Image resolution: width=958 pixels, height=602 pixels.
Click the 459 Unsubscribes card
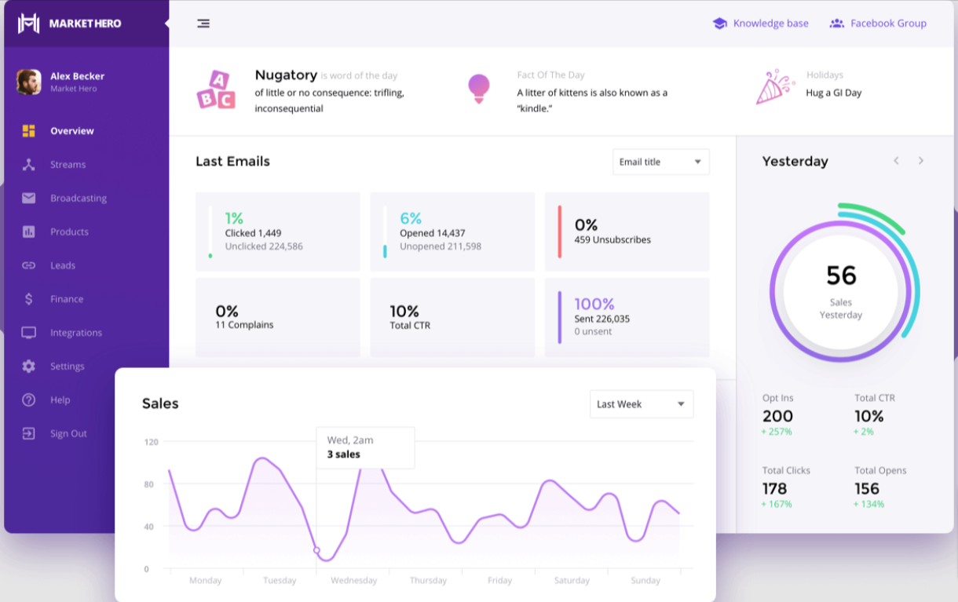pyautogui.click(x=627, y=232)
